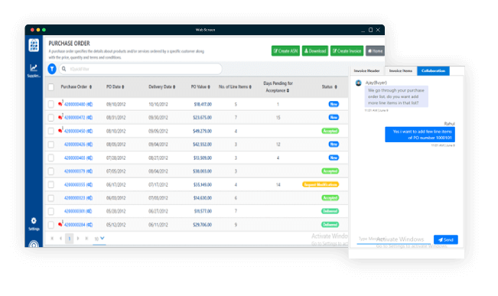Open purchase order link 4200000403
Screen dimensions: 498x296
coord(75,158)
